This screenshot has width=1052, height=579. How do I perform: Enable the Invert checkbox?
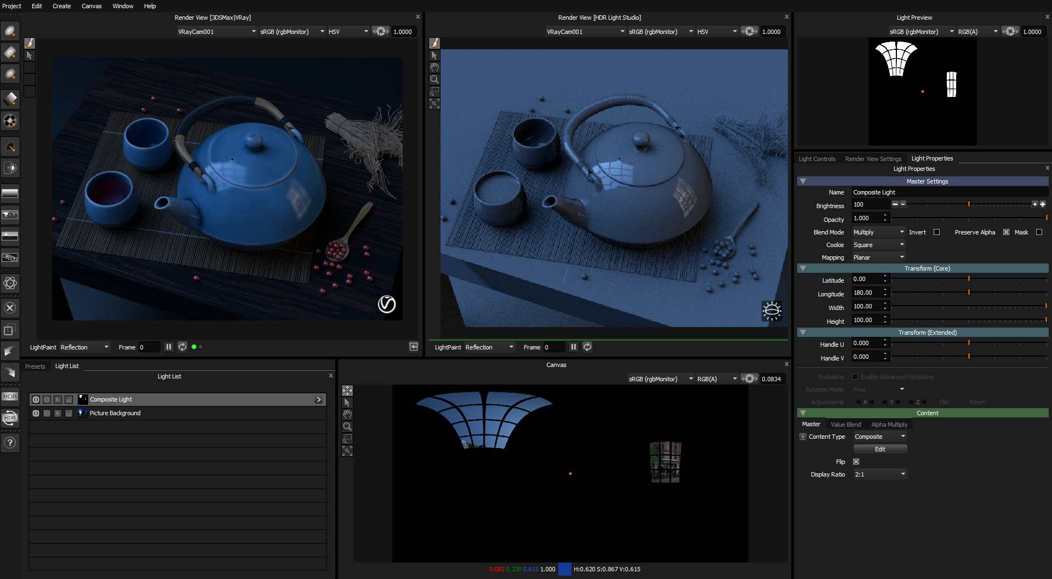(936, 232)
